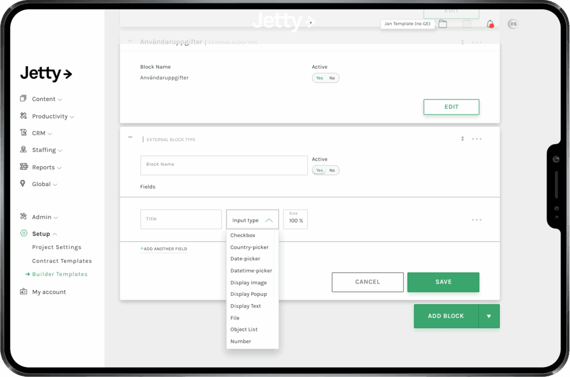This screenshot has height=377, width=570.
Task: Select the Content icon in the sidebar
Action: (x=23, y=99)
